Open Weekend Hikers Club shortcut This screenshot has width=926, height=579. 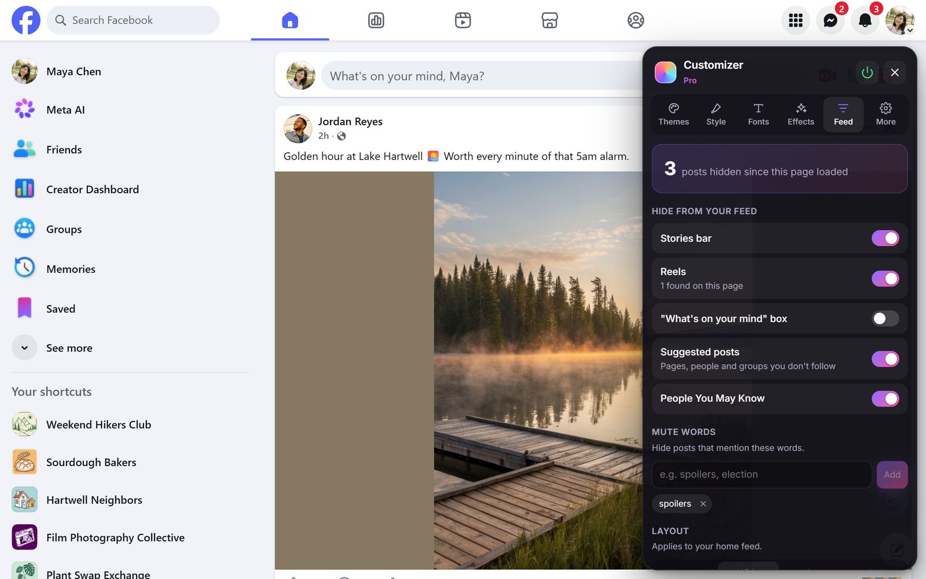pos(130,424)
